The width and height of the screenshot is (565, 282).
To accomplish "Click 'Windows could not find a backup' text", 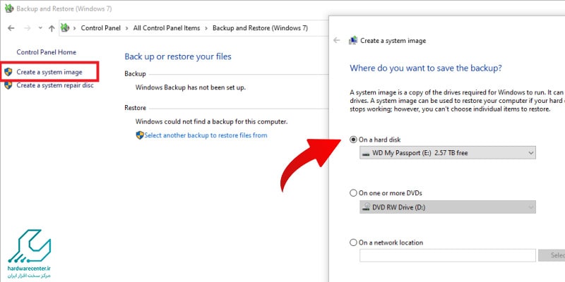I will 211,121.
